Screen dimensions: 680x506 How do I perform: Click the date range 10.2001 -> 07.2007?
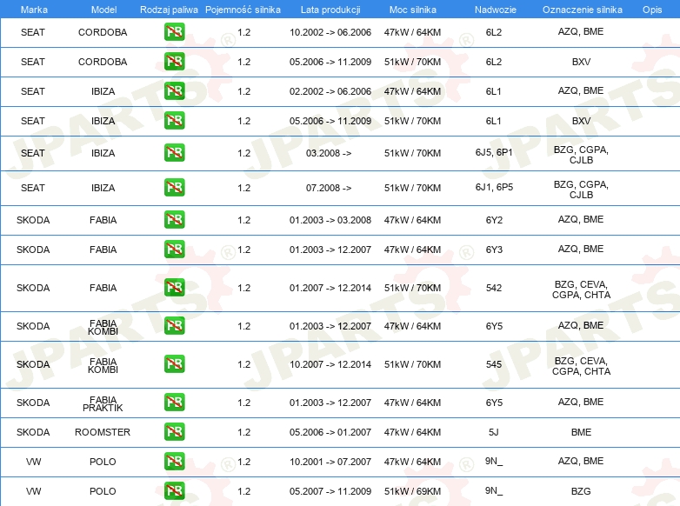330,462
